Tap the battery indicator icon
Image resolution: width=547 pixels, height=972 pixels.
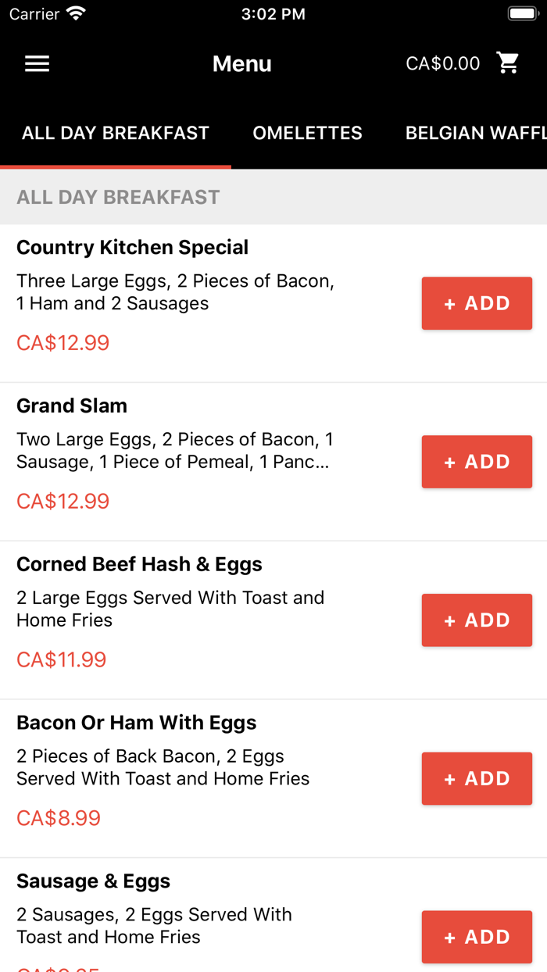(520, 12)
